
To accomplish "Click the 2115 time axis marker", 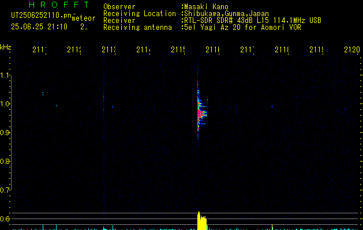I will click(178, 49).
